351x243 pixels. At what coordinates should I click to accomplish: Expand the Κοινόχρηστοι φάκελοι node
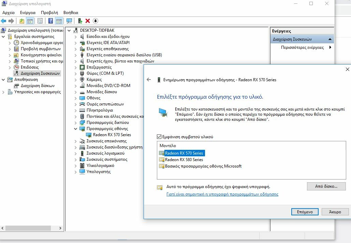[x=10, y=55]
